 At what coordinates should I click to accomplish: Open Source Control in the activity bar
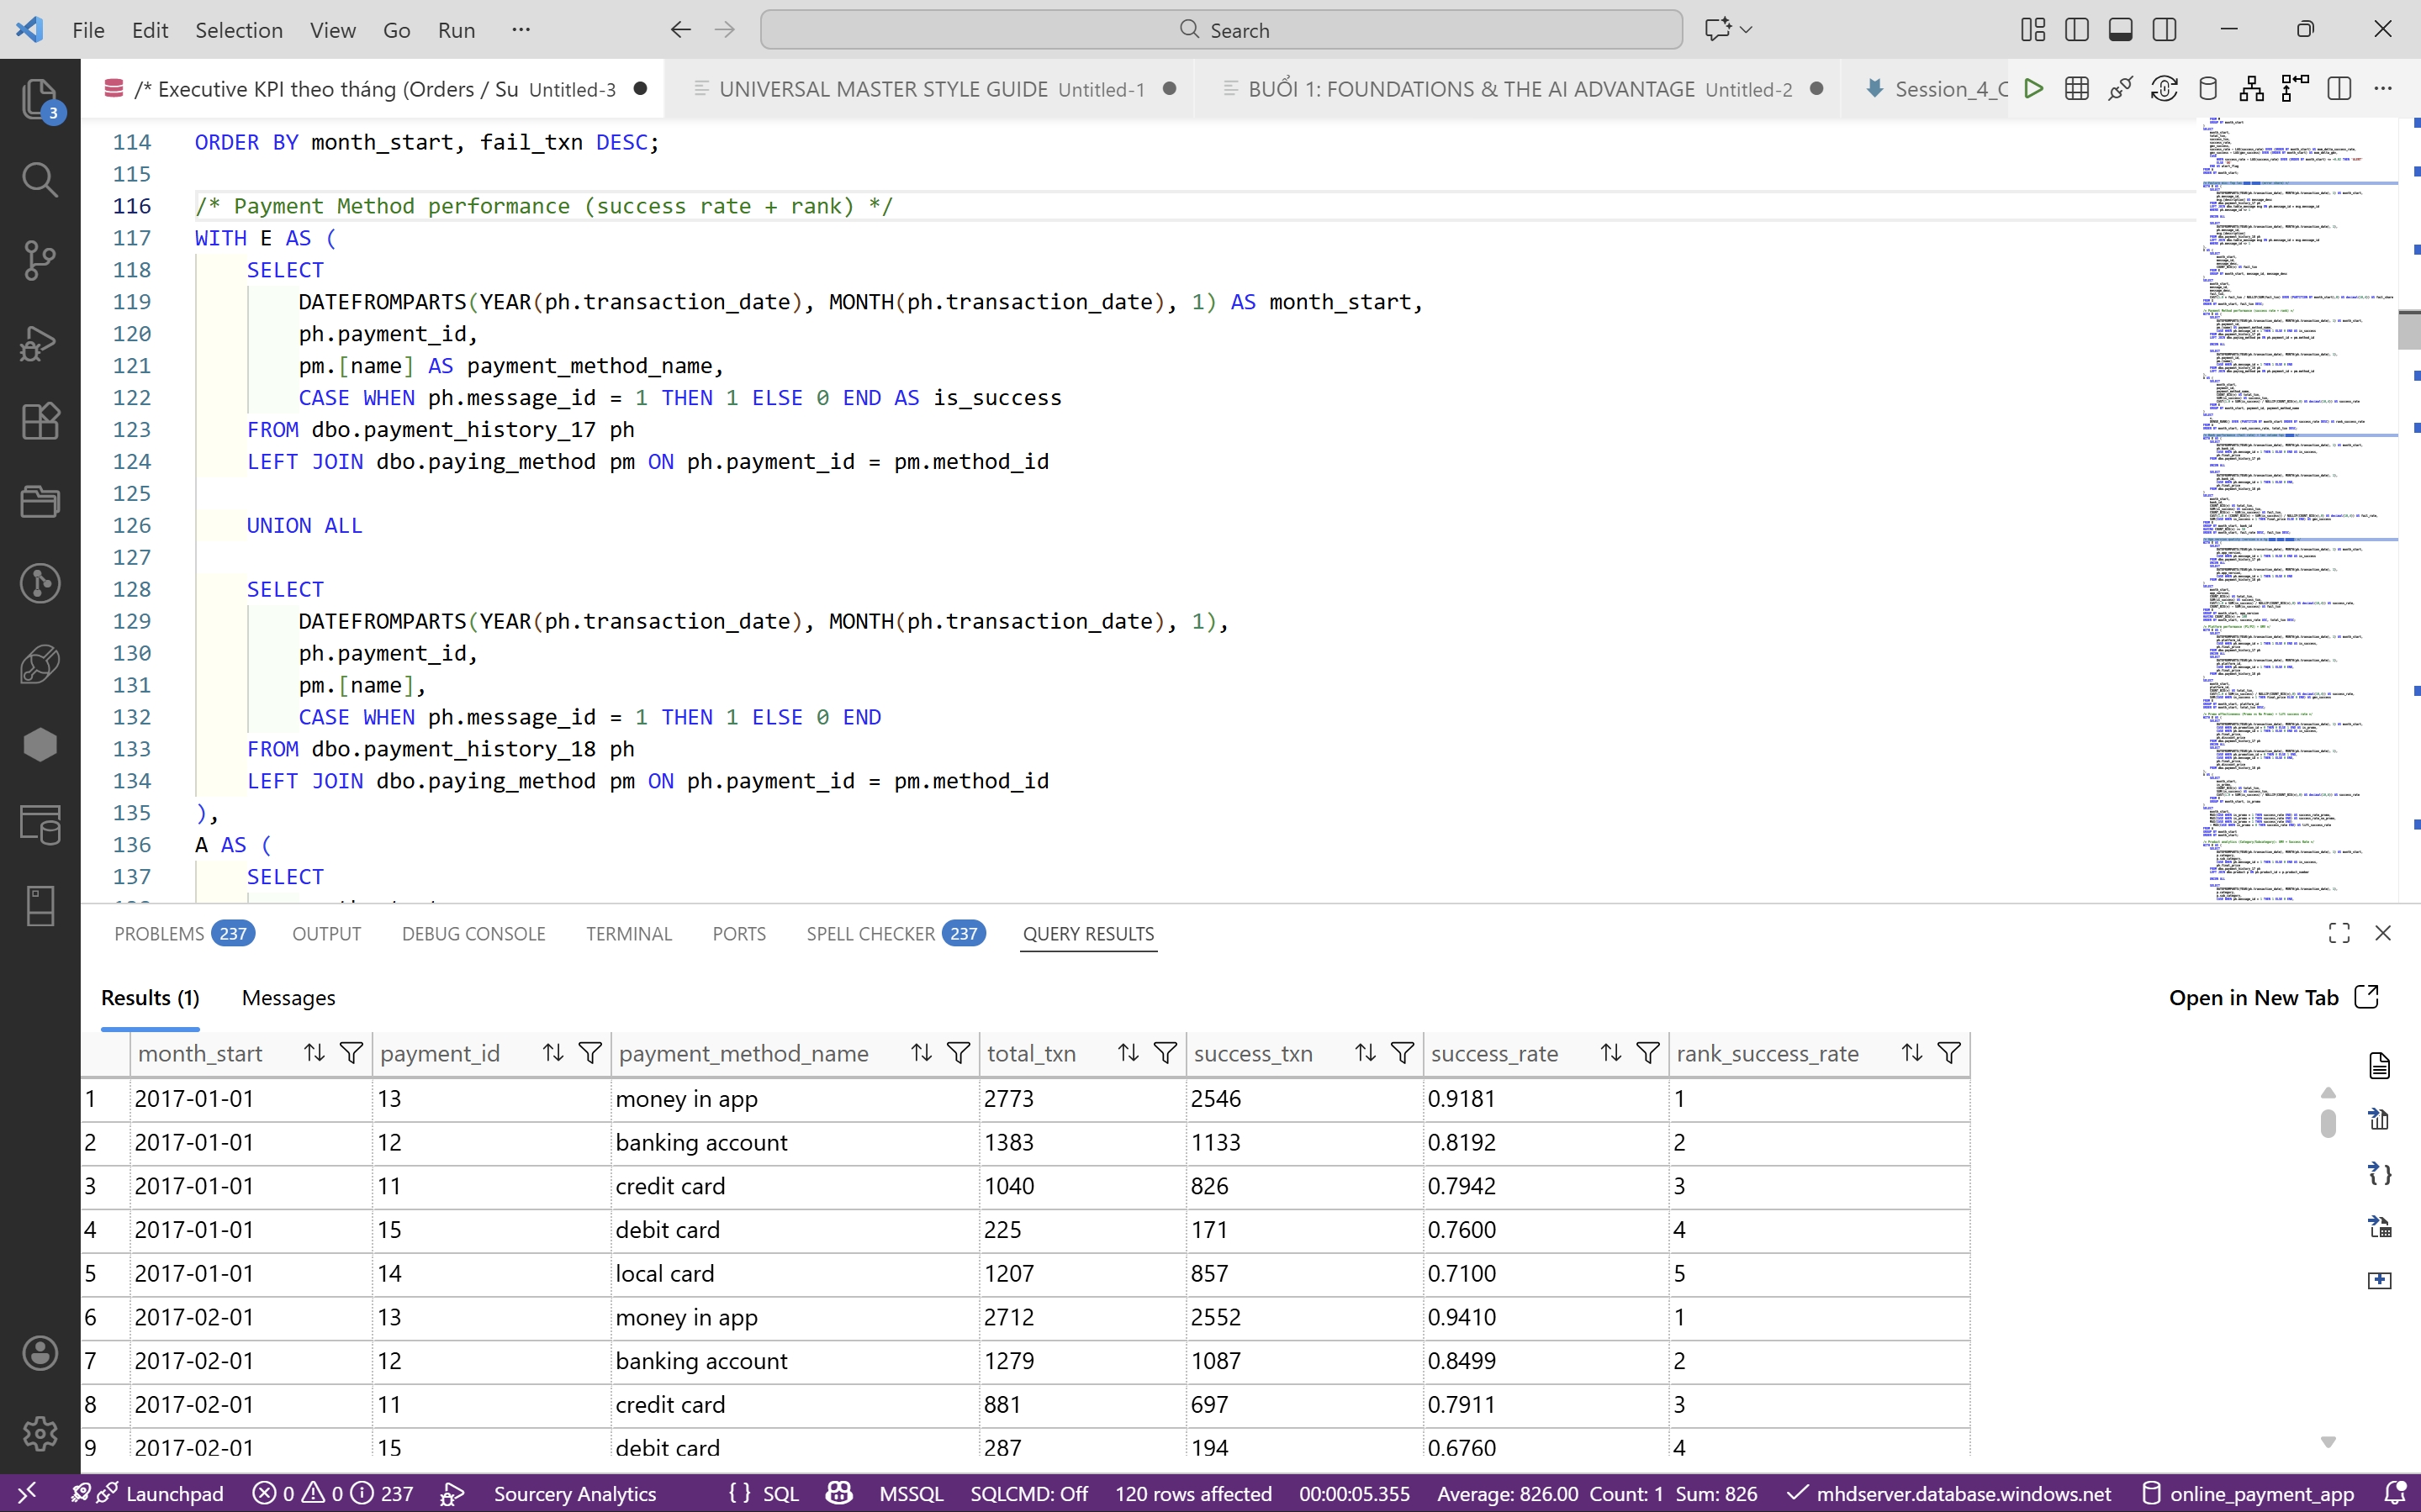pyautogui.click(x=40, y=260)
